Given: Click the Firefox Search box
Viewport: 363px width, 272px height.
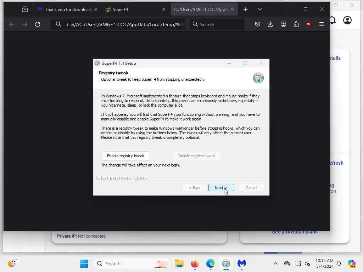Looking at the screenshot, I should coord(217,24).
